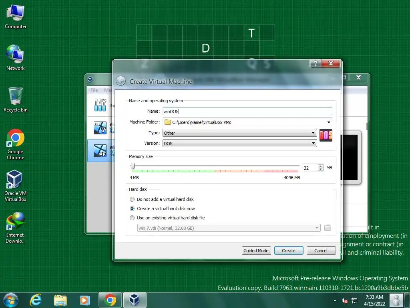This screenshot has width=410, height=308.
Task: Click the clock showing 7:33 AM
Action: [x=374, y=297]
